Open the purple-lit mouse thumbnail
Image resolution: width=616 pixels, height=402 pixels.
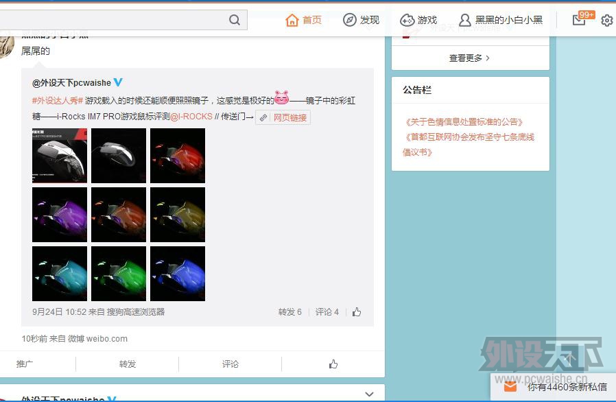60,215
